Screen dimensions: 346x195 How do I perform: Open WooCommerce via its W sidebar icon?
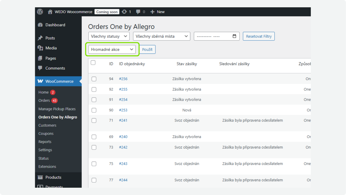tap(40, 81)
